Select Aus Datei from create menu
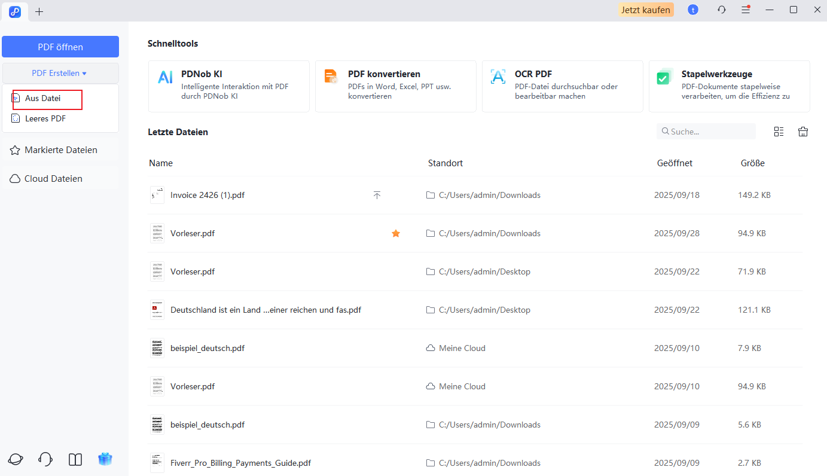The image size is (827, 476). click(x=43, y=98)
